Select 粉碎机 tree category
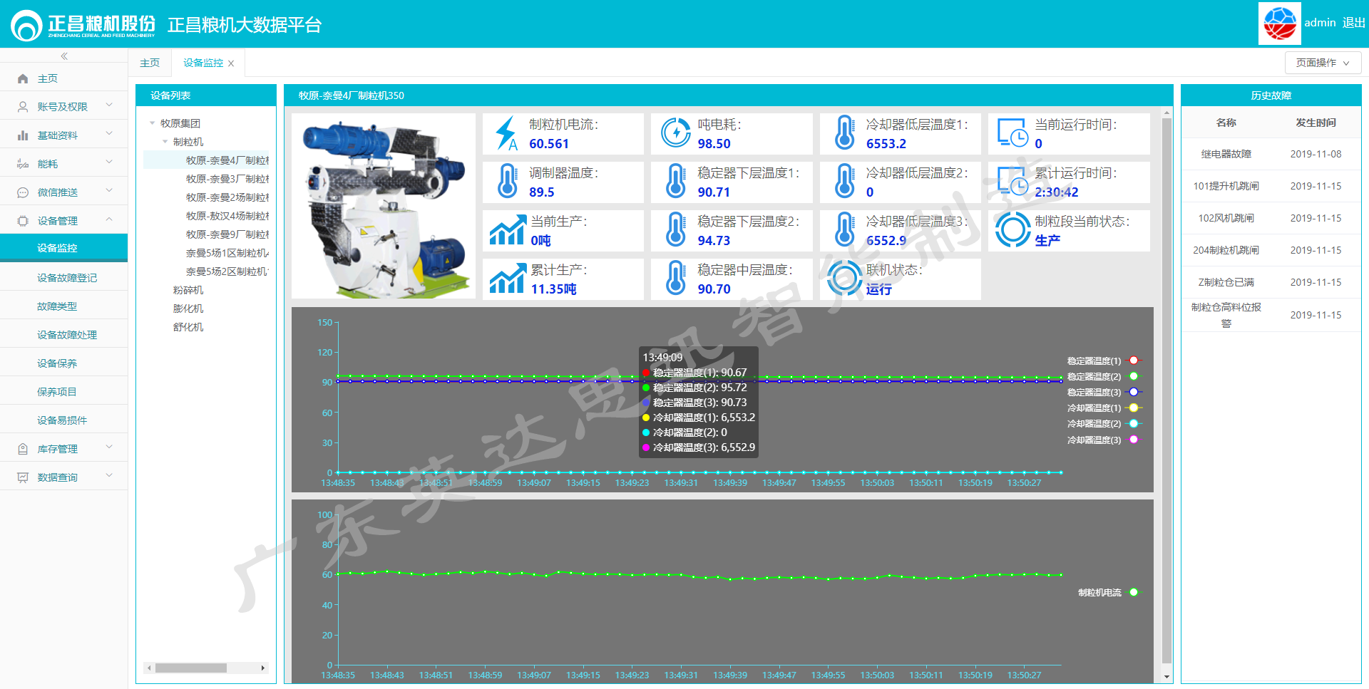Viewport: 1369px width, 689px height. pyautogui.click(x=188, y=290)
